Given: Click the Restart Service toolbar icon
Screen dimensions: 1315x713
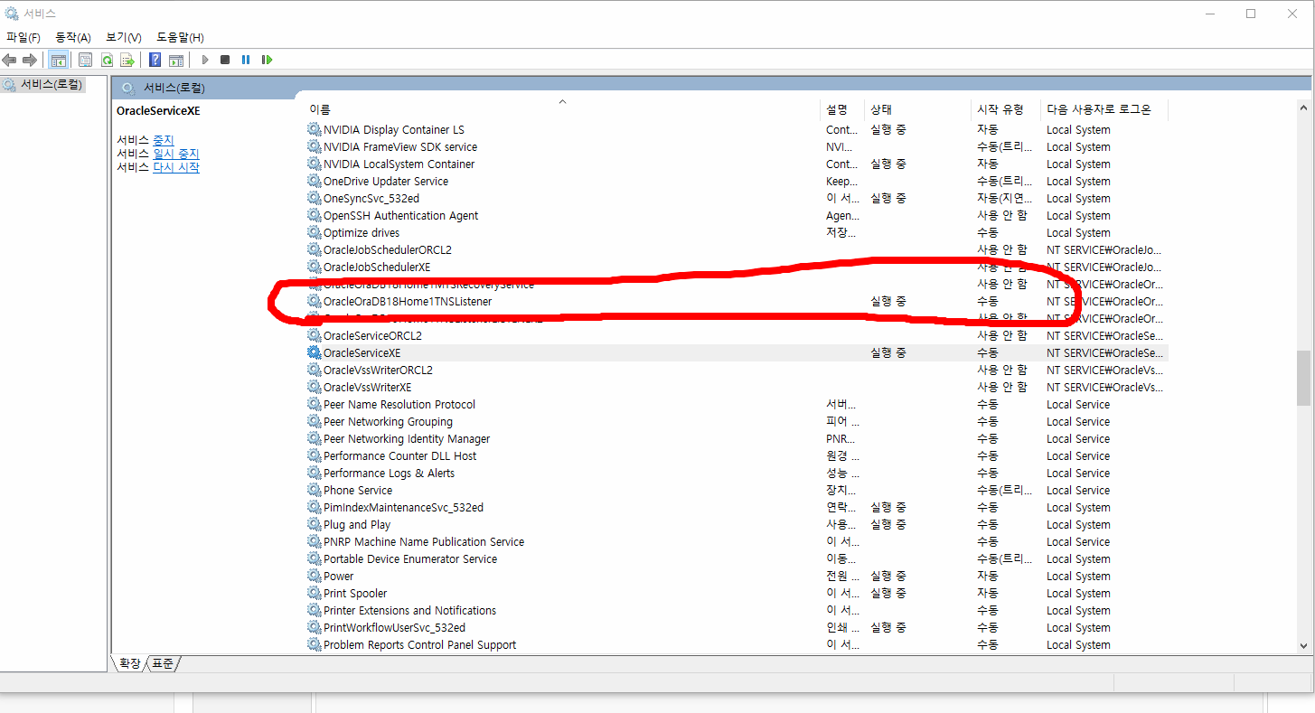Looking at the screenshot, I should point(267,60).
